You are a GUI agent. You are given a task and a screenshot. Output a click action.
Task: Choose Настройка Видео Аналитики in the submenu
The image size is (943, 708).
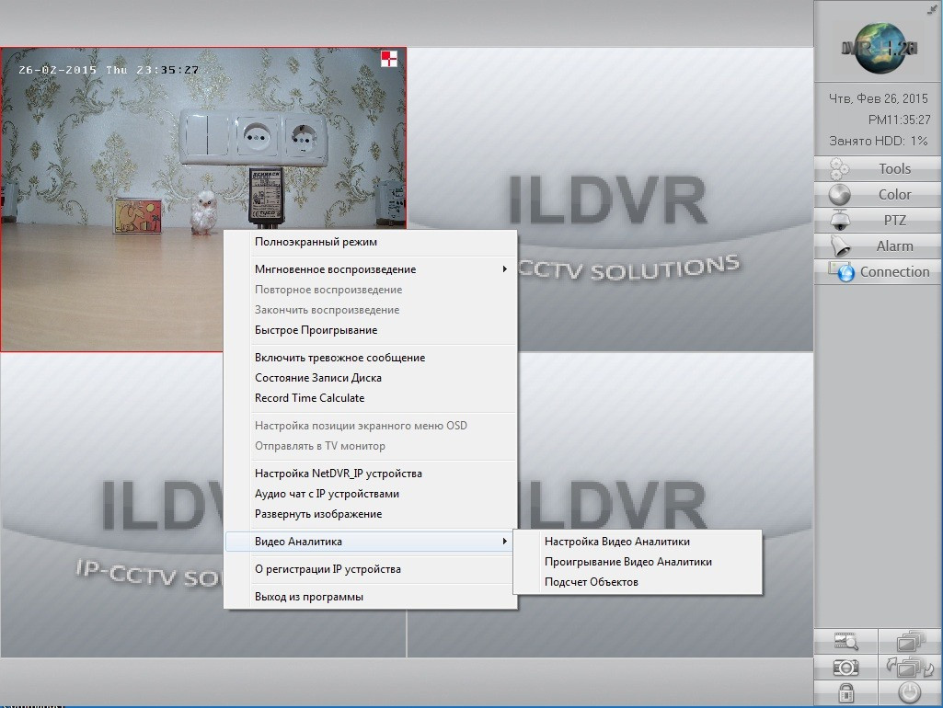pyautogui.click(x=616, y=542)
